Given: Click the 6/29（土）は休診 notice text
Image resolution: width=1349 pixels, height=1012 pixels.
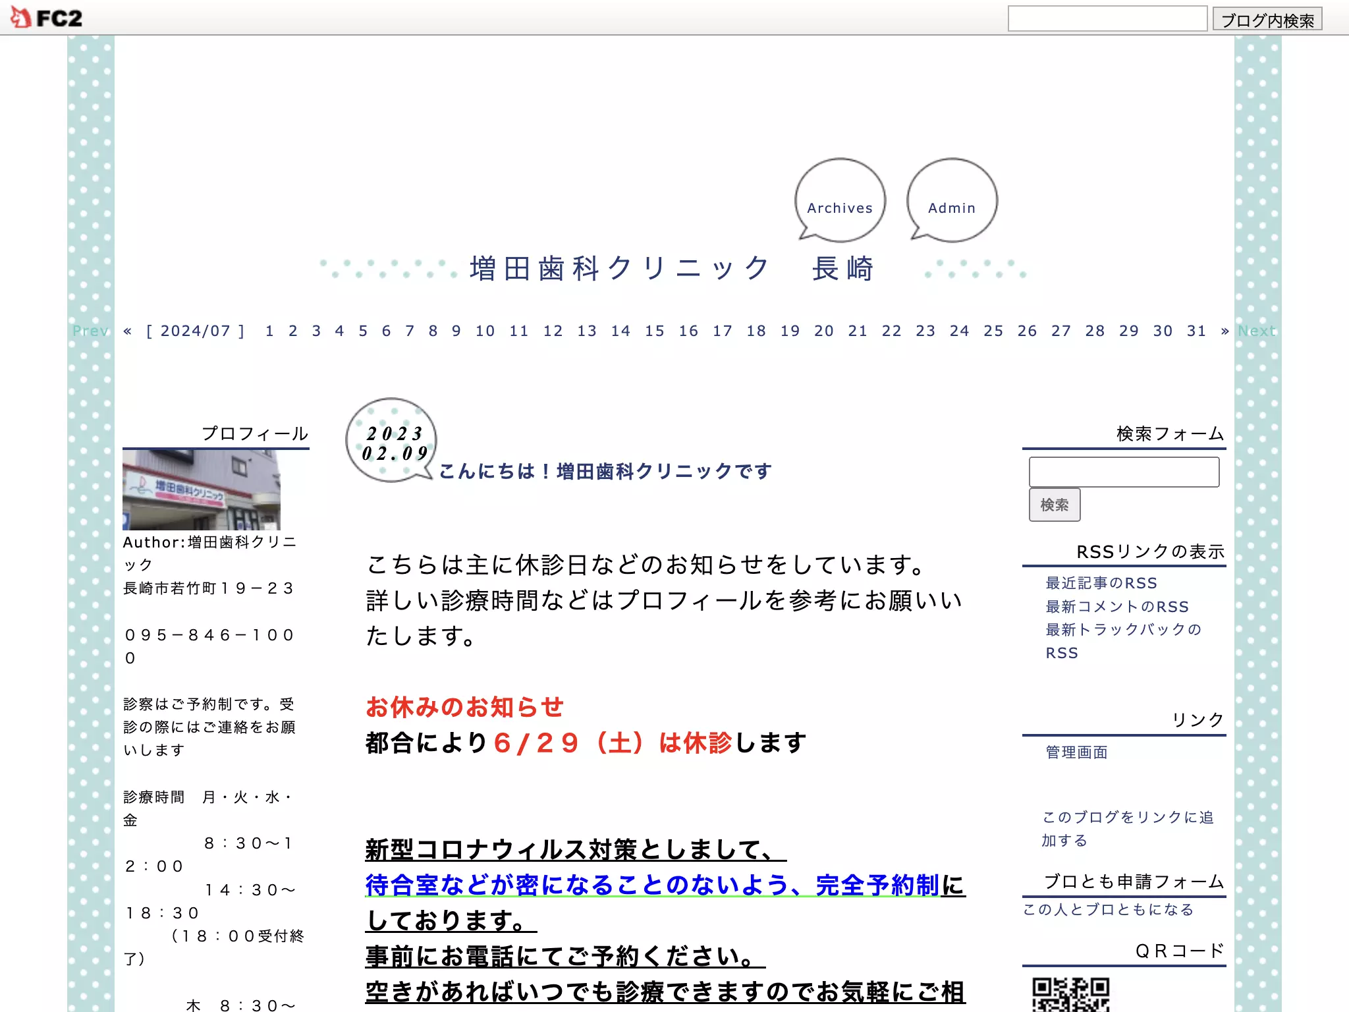Looking at the screenshot, I should point(613,743).
